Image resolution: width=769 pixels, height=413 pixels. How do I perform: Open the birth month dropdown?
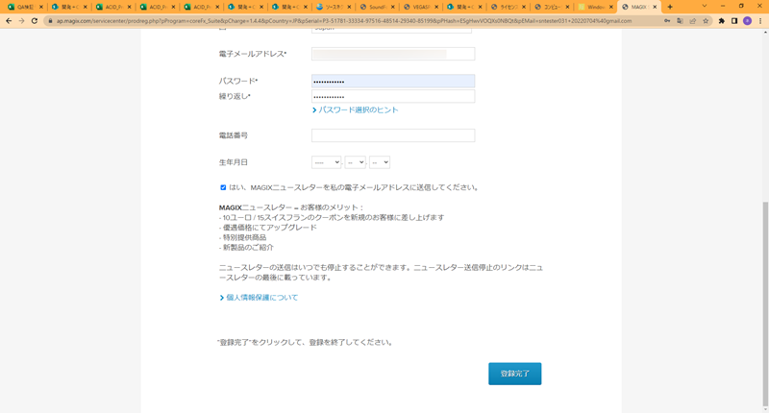[x=355, y=162]
